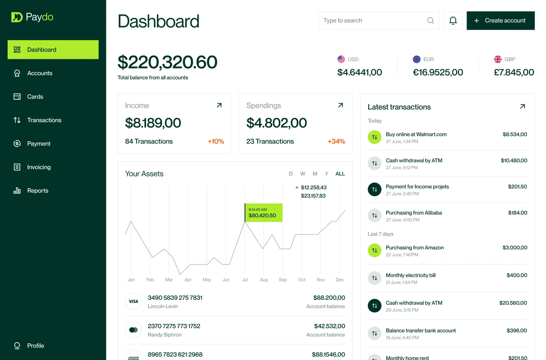Expand the Spendings card arrow

340,105
